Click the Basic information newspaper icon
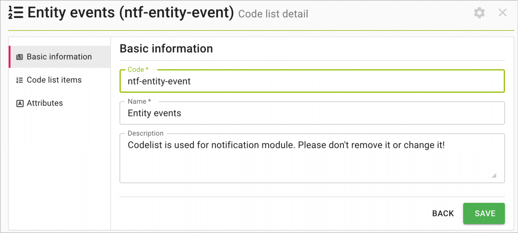Screen dimensions: 518x233 tap(20, 57)
